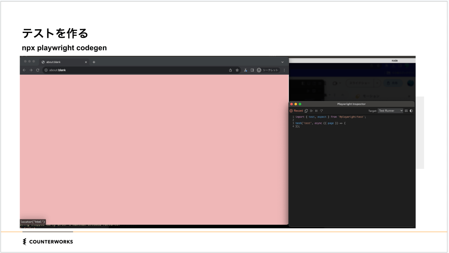Toggle the dark/light theme in Inspector
This screenshot has height=253, width=449.
point(411,111)
